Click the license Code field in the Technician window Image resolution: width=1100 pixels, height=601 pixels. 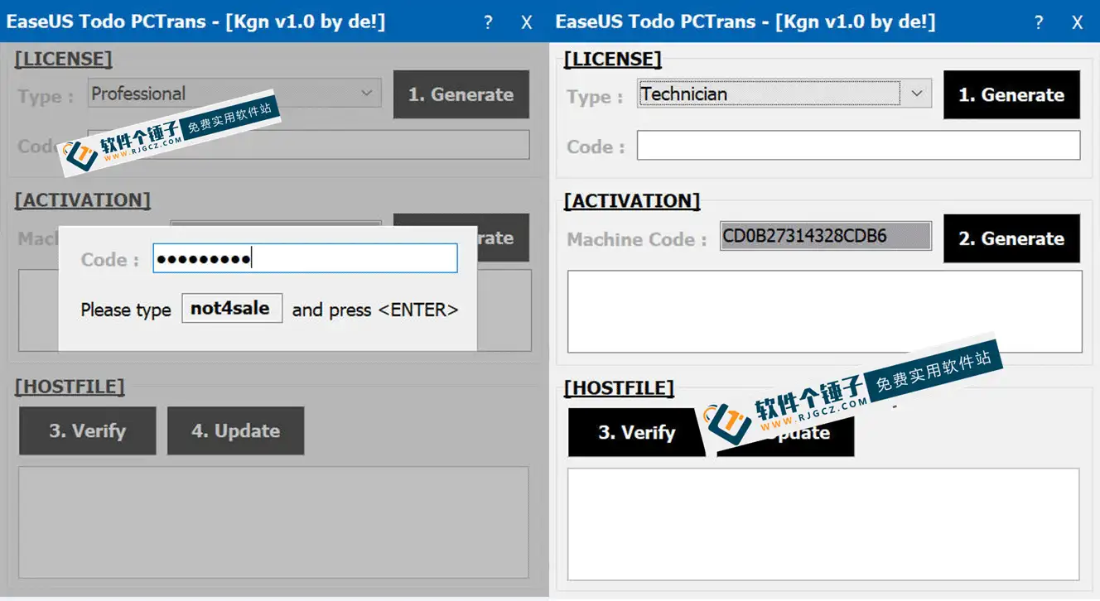click(858, 146)
